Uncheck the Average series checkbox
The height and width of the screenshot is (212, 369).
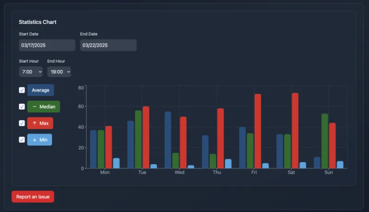22,90
